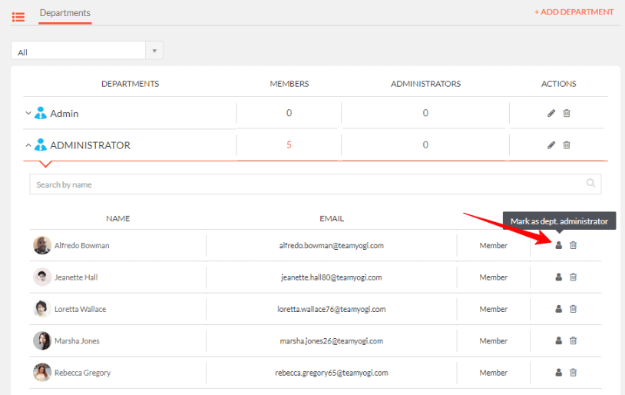Remove Marsha Jones with trash icon
Viewport: 625px width, 395px height.
click(x=574, y=340)
